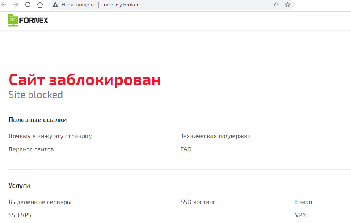Click the share page icon
This screenshot has width=351, height=223.
(276, 5)
